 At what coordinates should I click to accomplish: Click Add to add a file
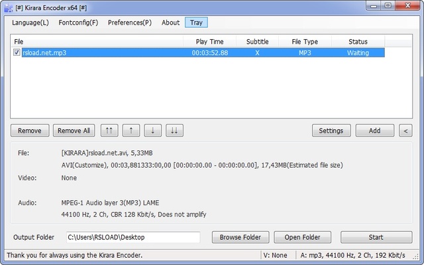[x=374, y=131]
